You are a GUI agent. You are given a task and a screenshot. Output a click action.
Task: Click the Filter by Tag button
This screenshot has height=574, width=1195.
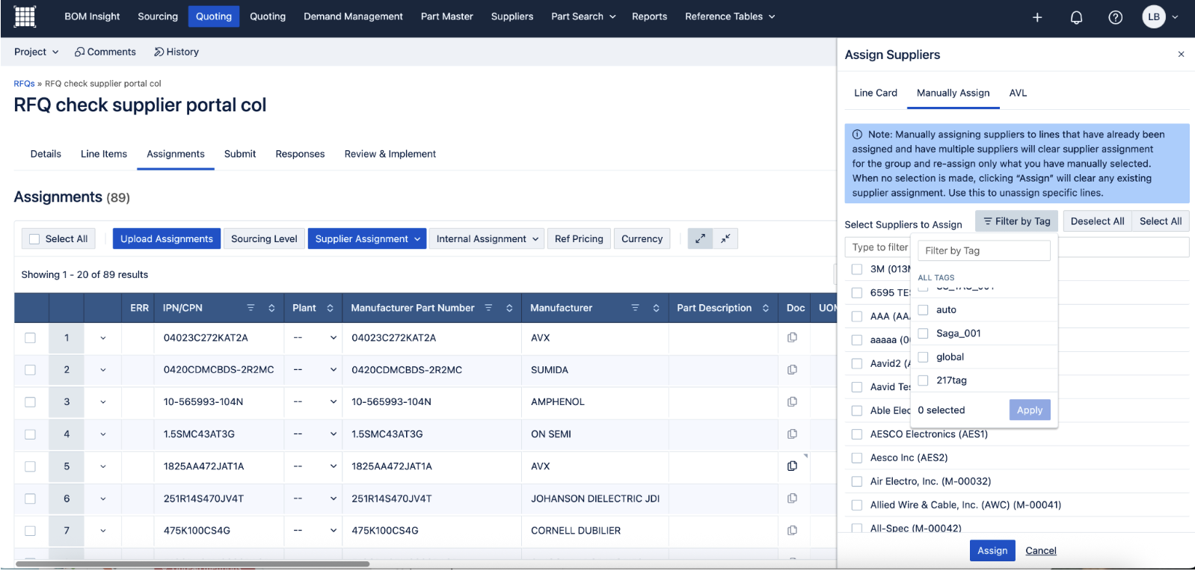click(x=1017, y=221)
